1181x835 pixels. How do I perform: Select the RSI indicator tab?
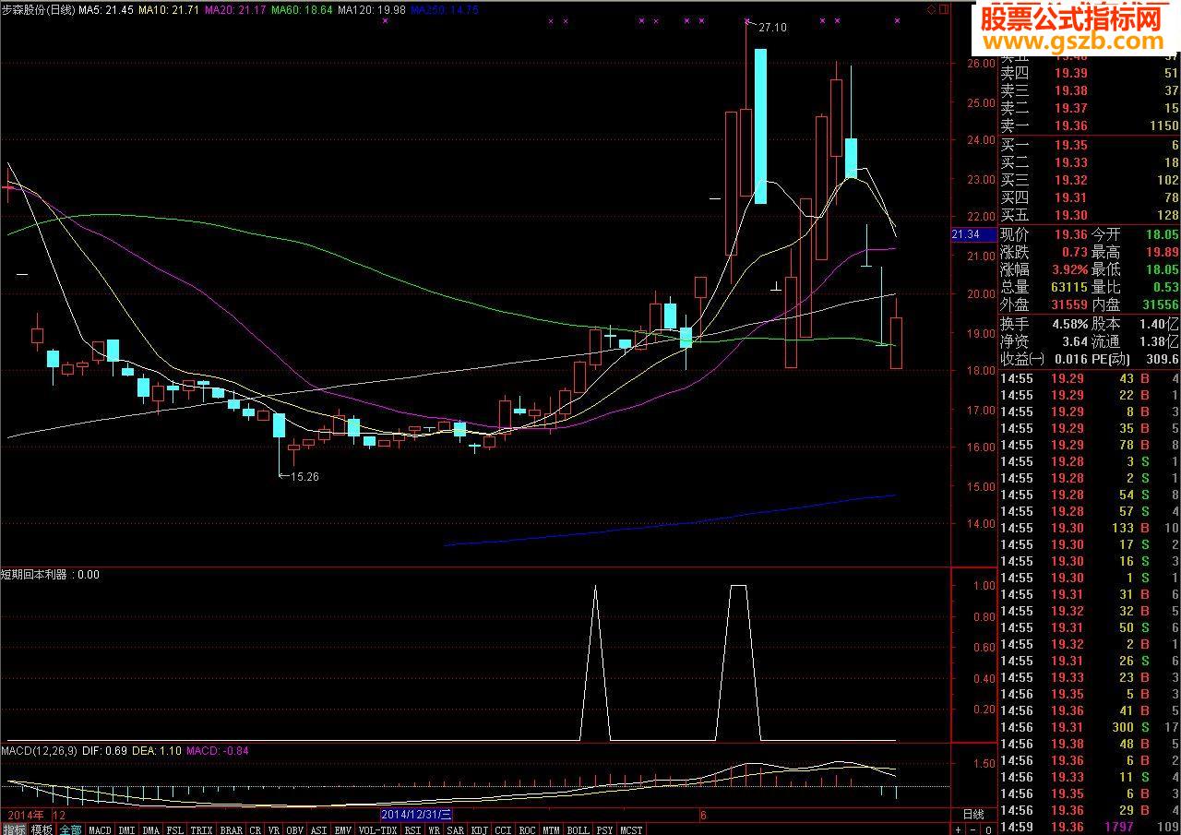[412, 829]
